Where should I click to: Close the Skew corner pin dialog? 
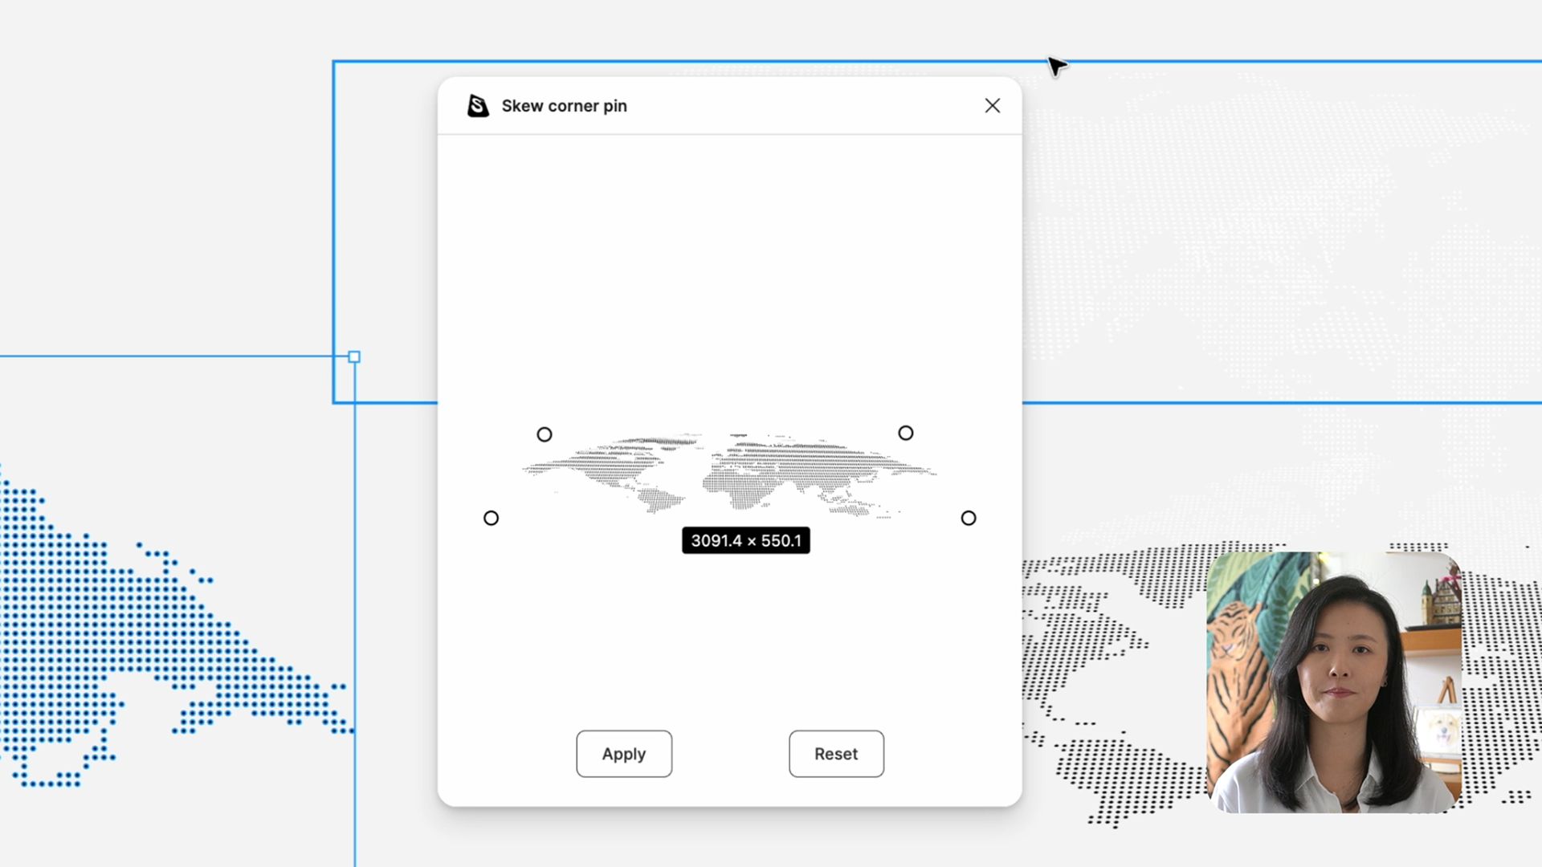point(992,106)
